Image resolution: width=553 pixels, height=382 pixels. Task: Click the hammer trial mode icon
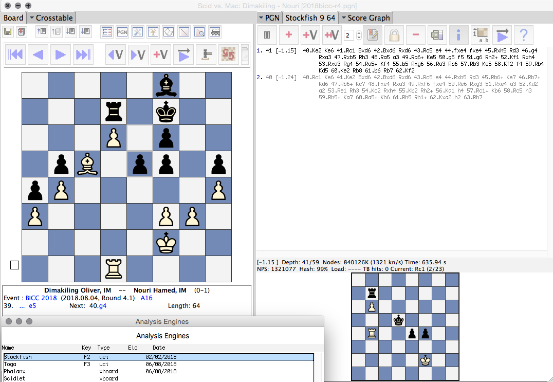(206, 54)
